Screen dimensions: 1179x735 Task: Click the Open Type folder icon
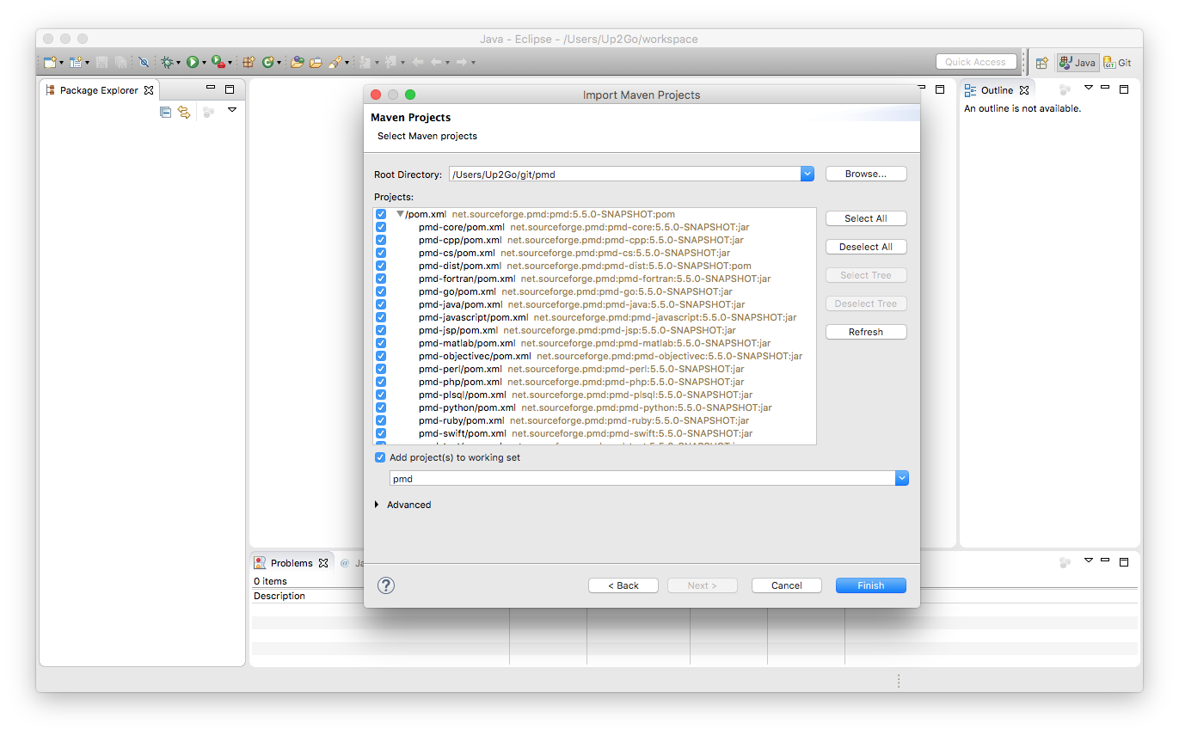pos(297,62)
